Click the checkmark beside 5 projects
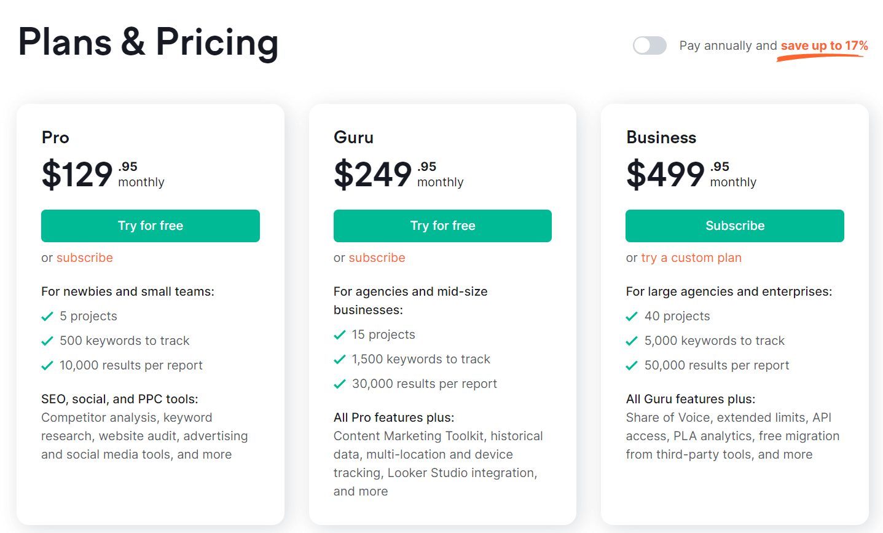The height and width of the screenshot is (533, 883). click(x=47, y=316)
